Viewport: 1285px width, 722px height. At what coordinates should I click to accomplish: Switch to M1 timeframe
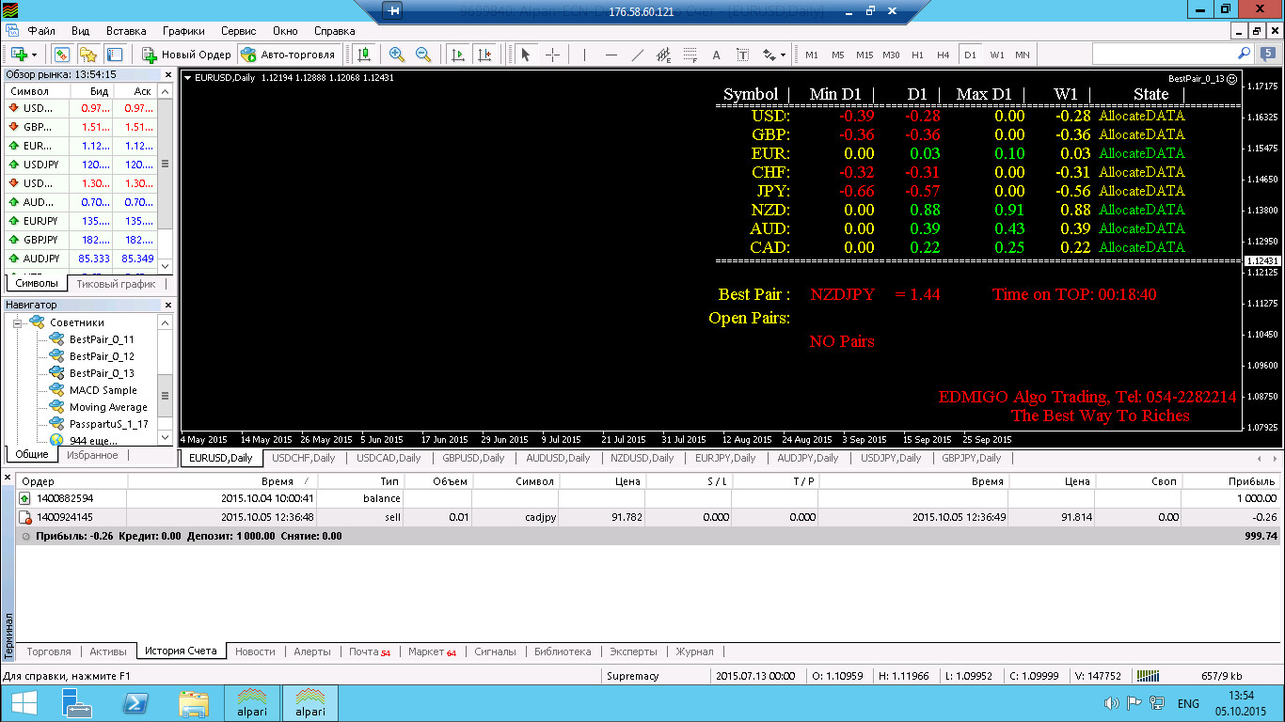tap(811, 55)
